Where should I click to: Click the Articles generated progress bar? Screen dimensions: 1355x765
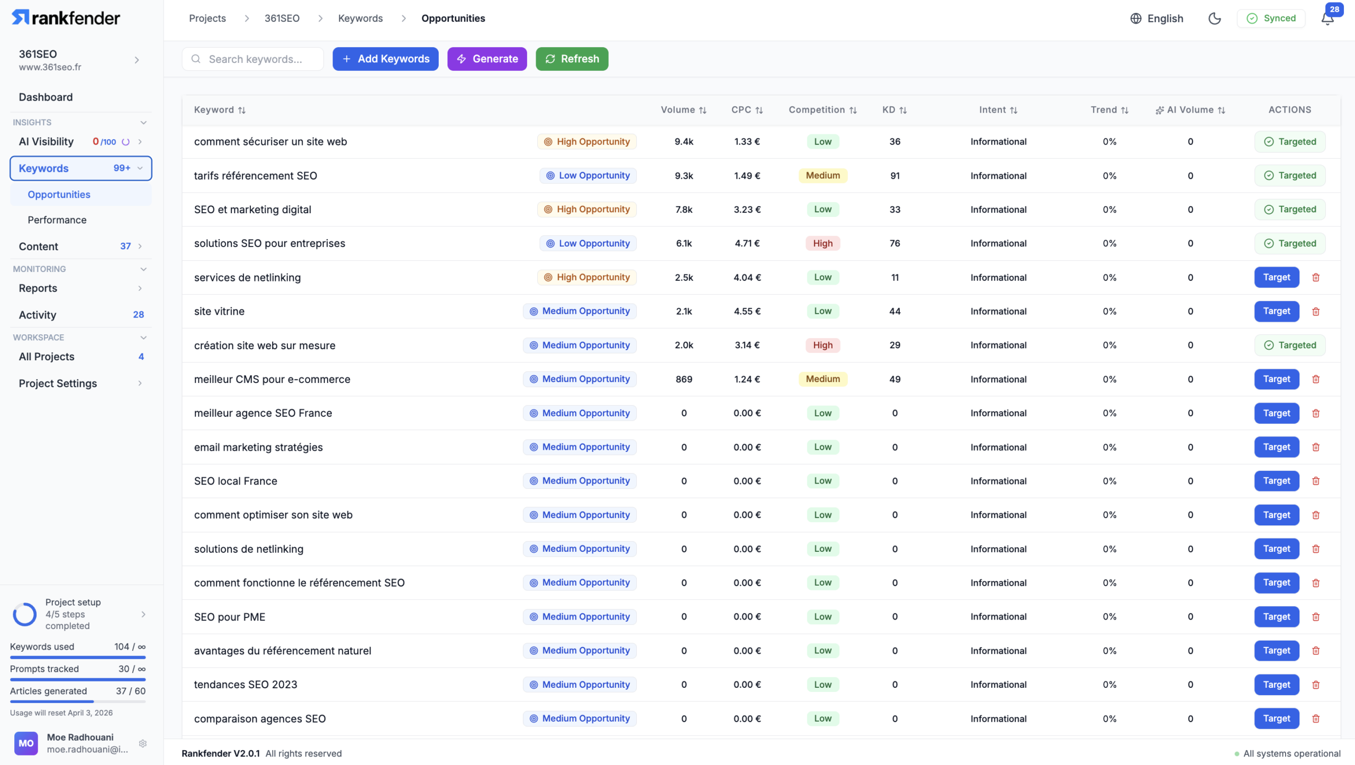(78, 702)
